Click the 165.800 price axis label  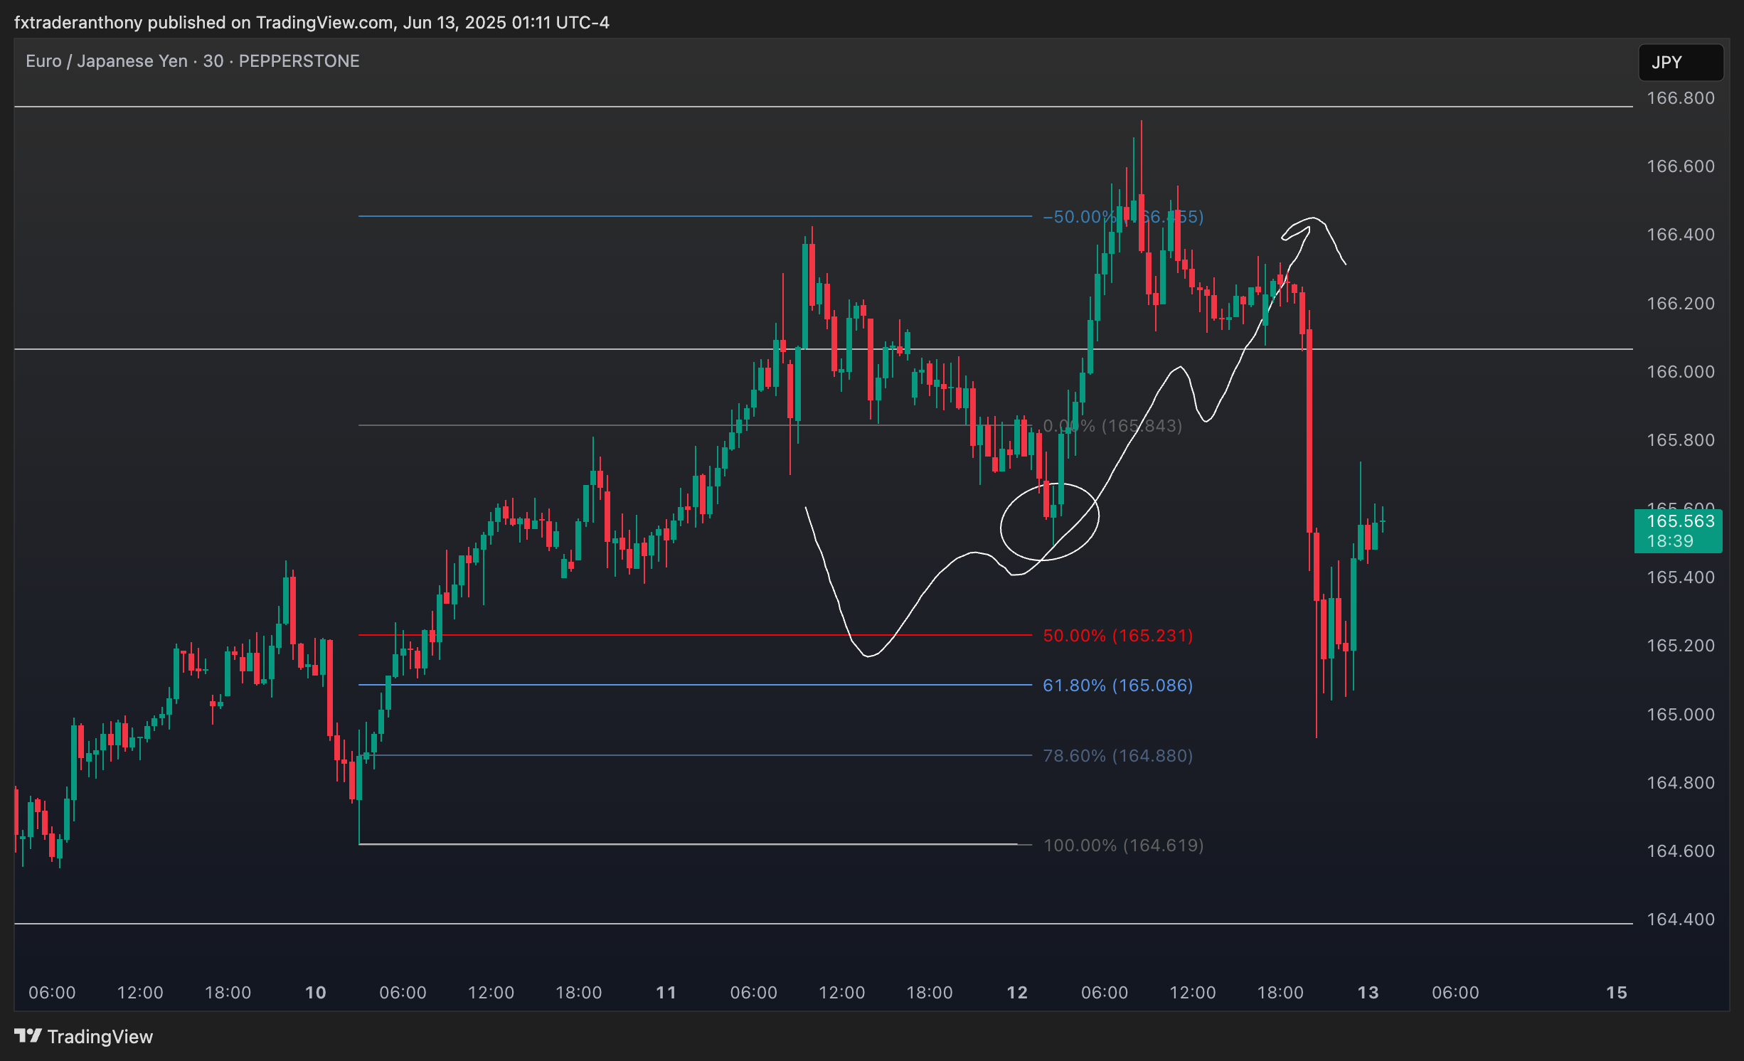(x=1681, y=440)
